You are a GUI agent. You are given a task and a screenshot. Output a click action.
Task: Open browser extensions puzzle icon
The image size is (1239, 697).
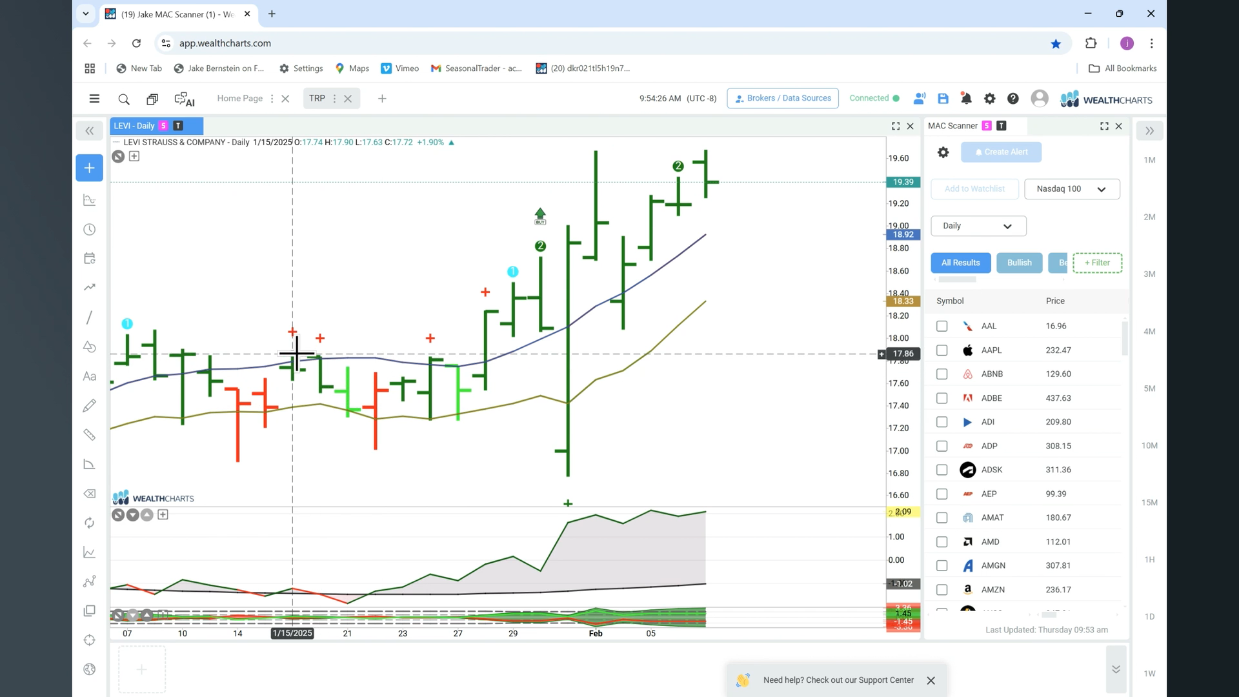coord(1091,43)
